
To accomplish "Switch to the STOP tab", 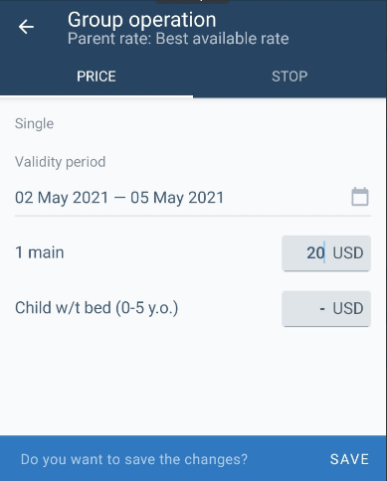I will [x=290, y=77].
